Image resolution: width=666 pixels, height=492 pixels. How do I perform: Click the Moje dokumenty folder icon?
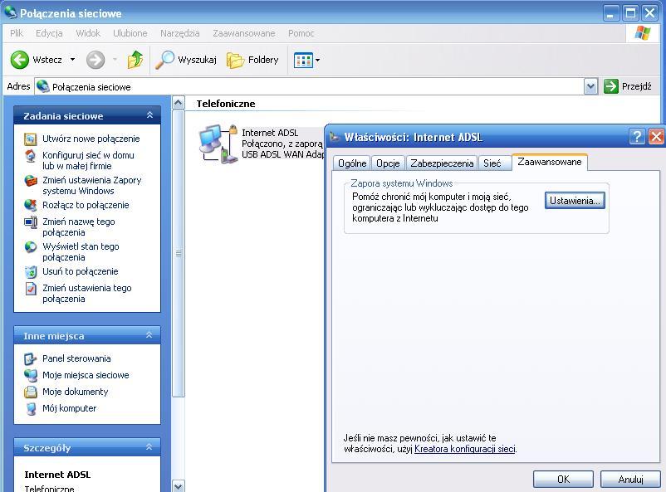[x=31, y=392]
